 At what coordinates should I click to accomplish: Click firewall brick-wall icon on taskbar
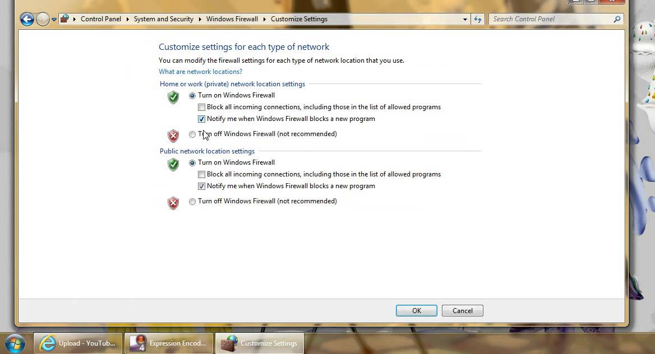pos(228,343)
